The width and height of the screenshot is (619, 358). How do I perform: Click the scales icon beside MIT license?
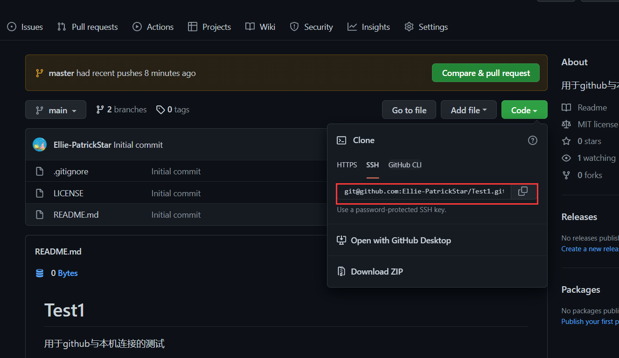(x=566, y=124)
